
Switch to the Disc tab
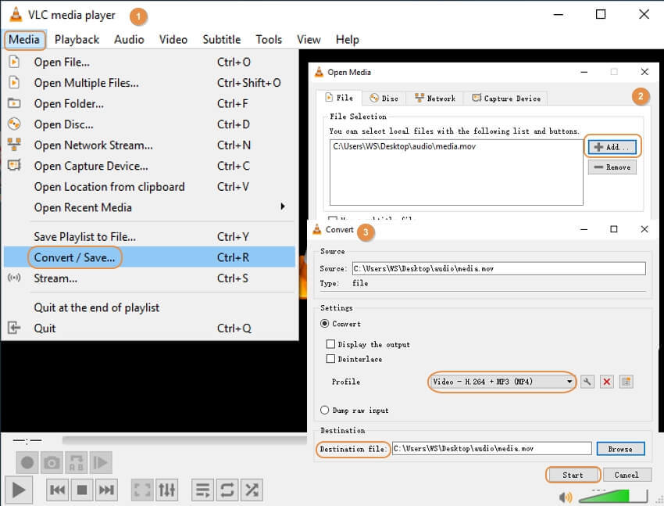[x=384, y=99]
